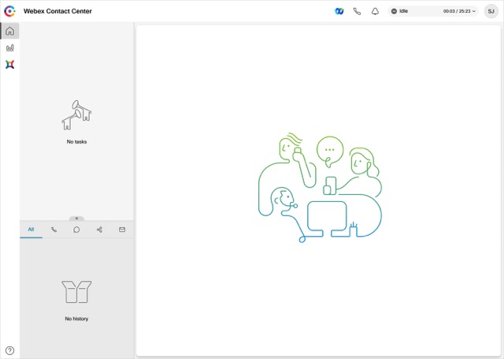This screenshot has height=359, width=504.
Task: Open the Outdial Call phone icon
Action: [357, 11]
